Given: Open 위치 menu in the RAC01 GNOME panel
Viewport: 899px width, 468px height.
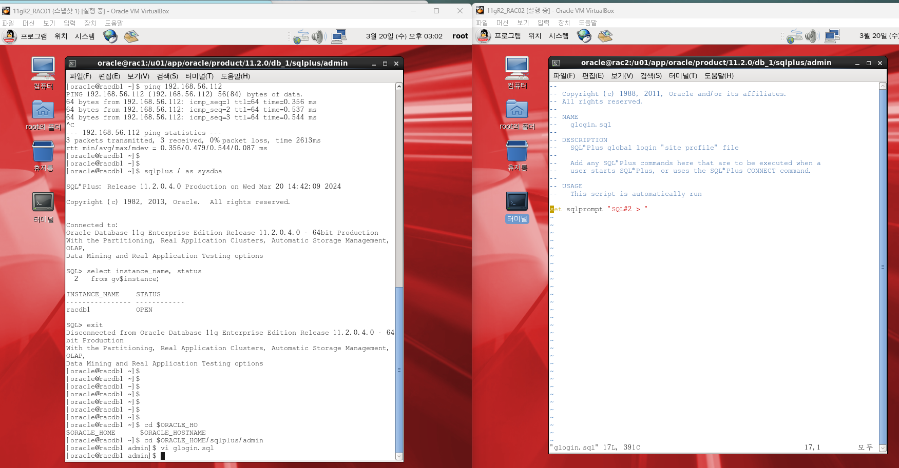Looking at the screenshot, I should coord(61,36).
